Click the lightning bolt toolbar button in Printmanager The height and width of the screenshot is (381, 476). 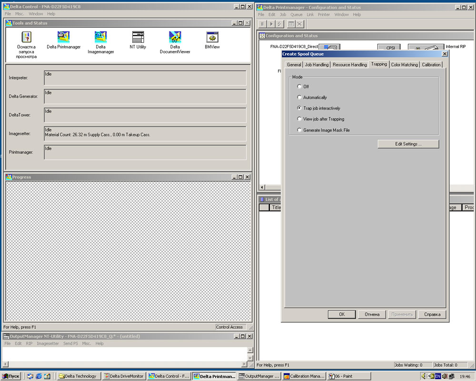pos(279,24)
